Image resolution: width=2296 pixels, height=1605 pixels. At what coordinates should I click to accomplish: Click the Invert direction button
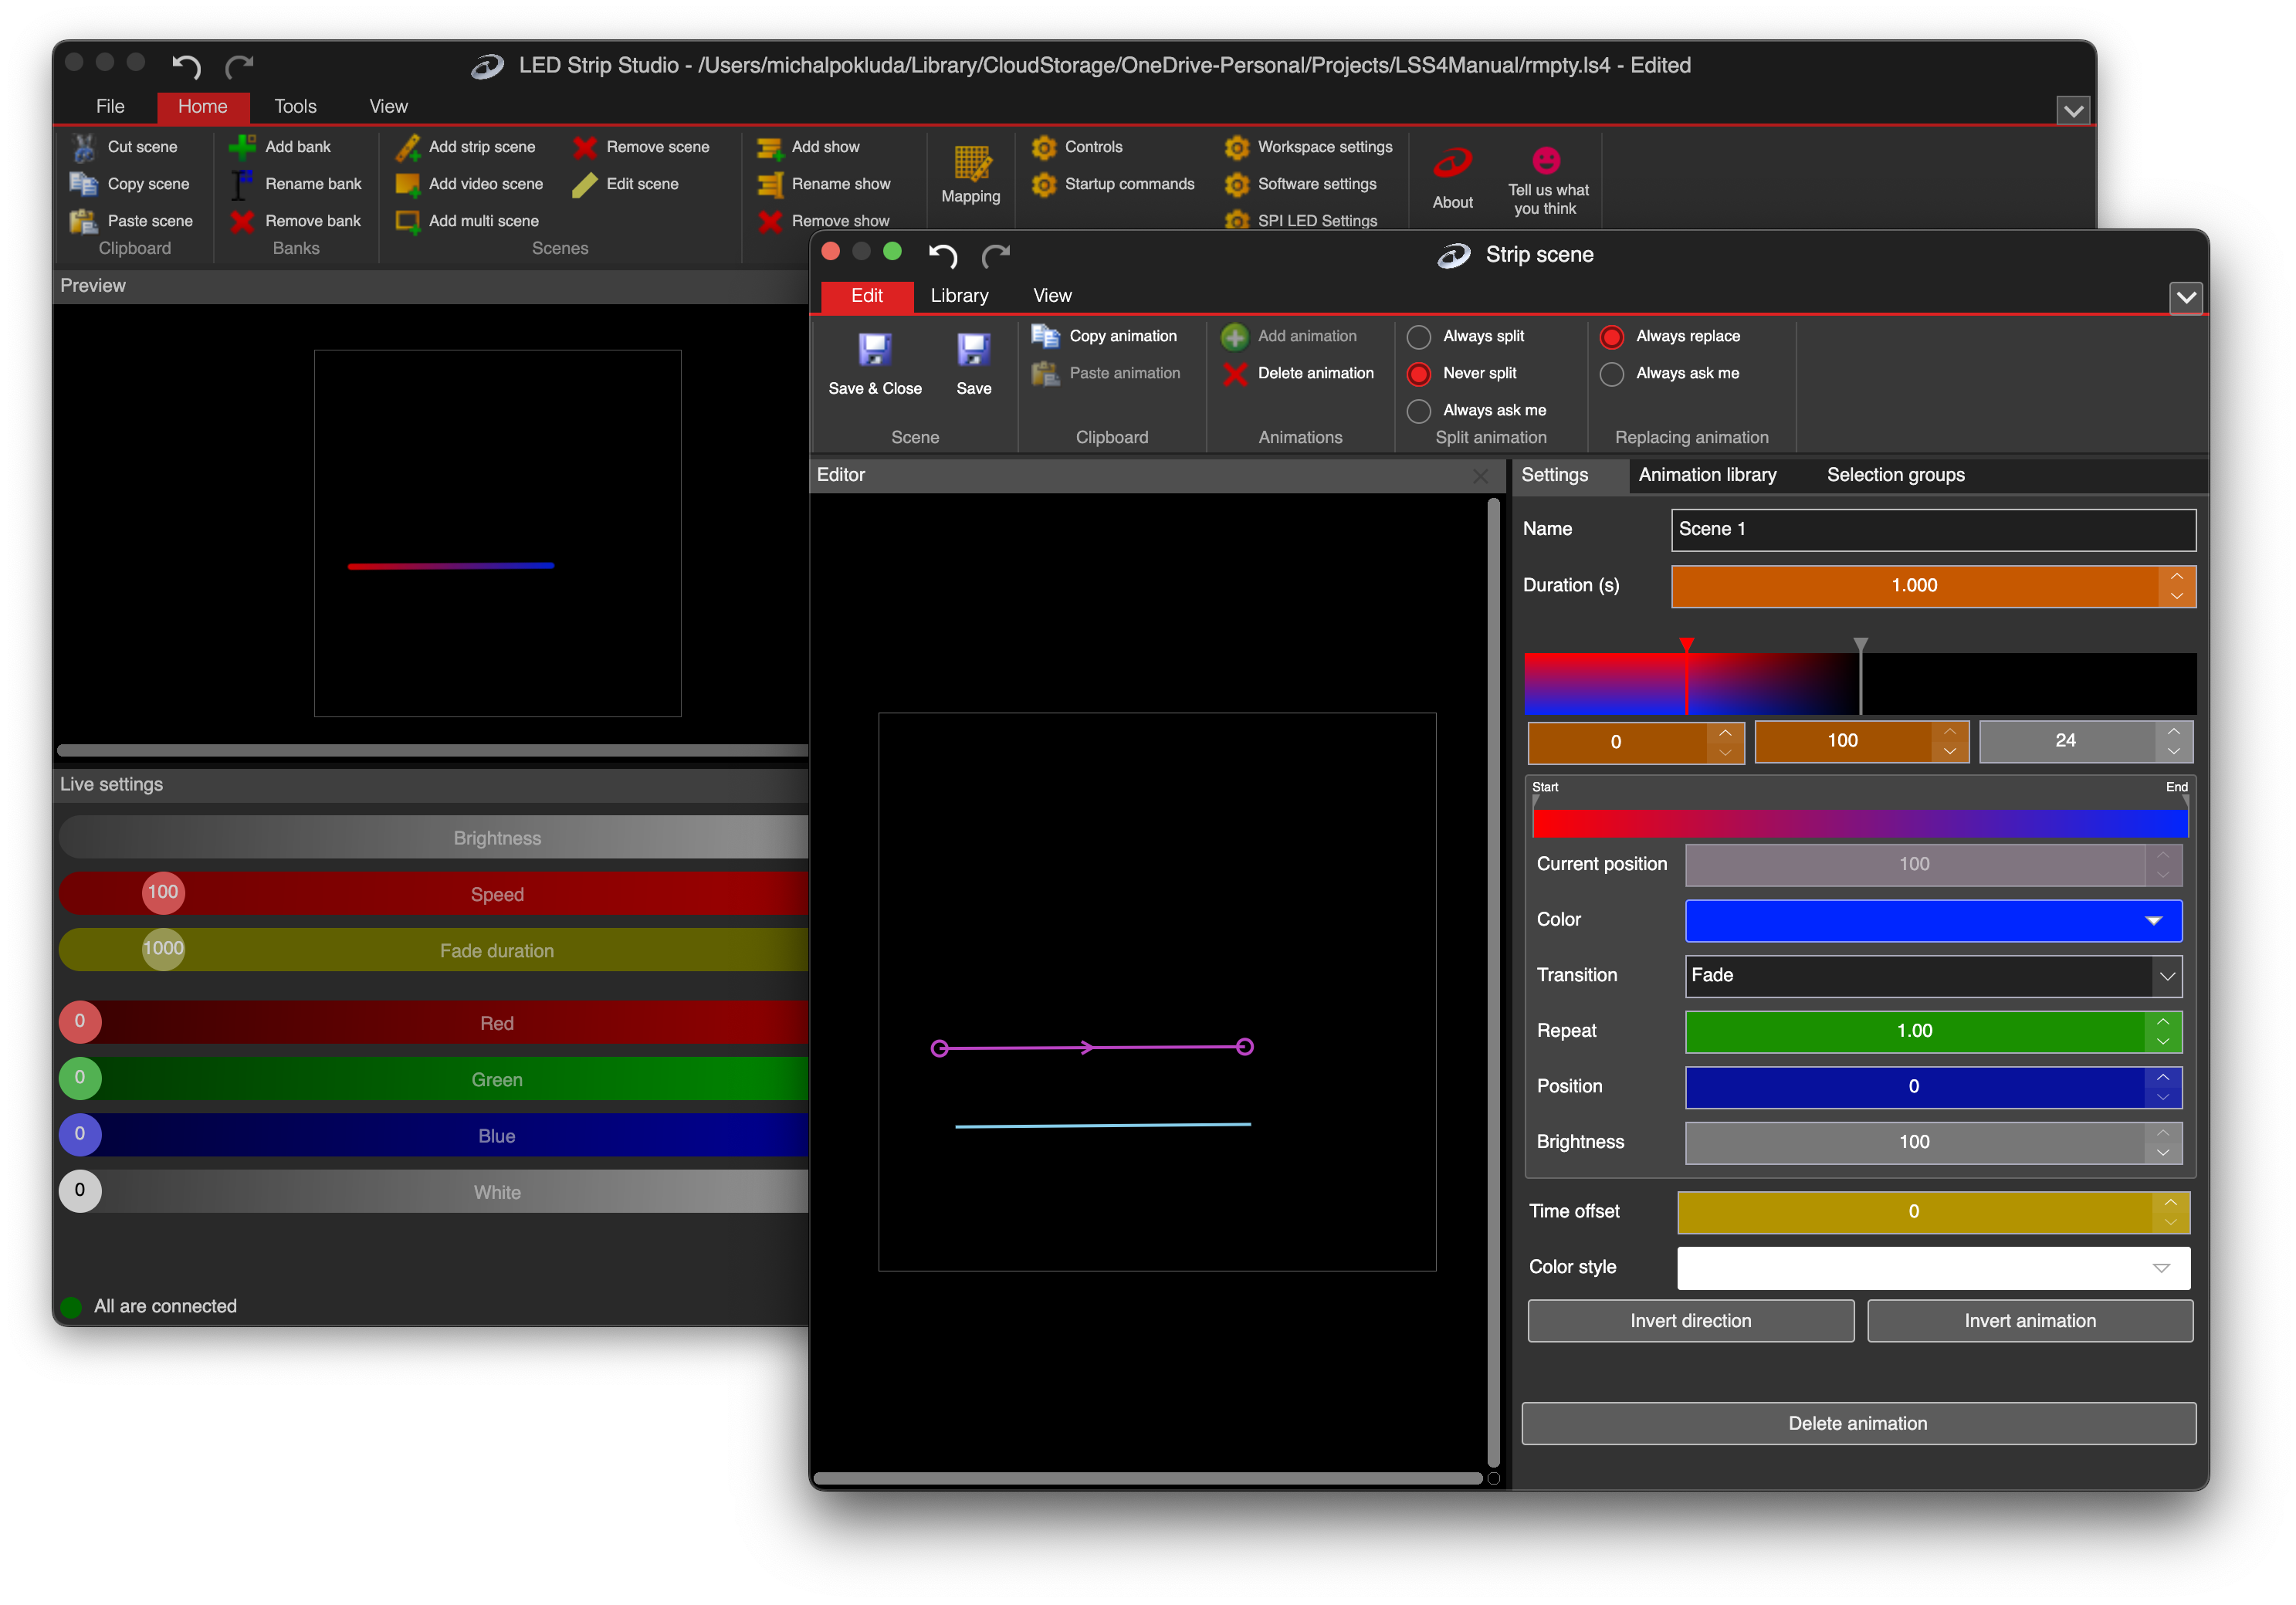pos(1690,1322)
